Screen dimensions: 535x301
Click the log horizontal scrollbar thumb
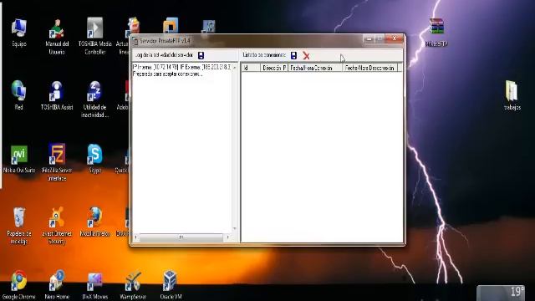click(181, 237)
